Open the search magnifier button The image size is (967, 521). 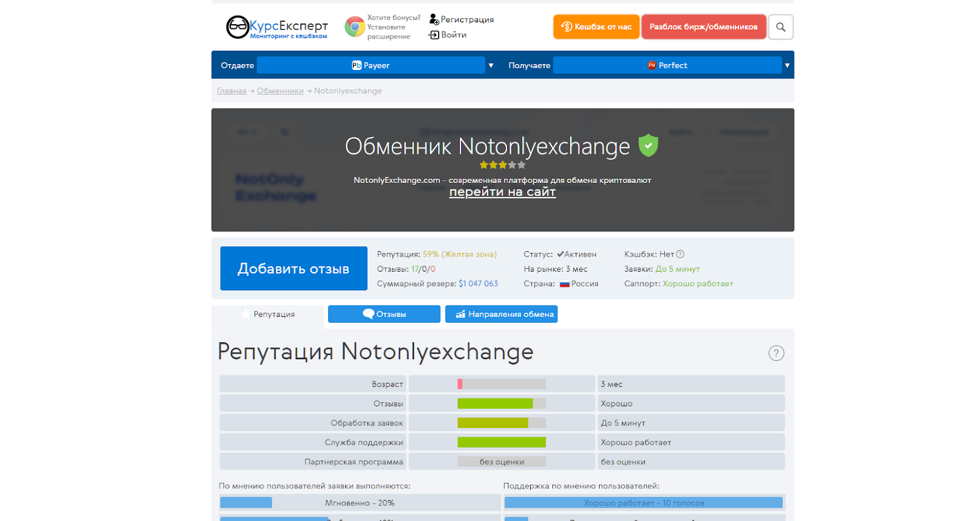781,27
